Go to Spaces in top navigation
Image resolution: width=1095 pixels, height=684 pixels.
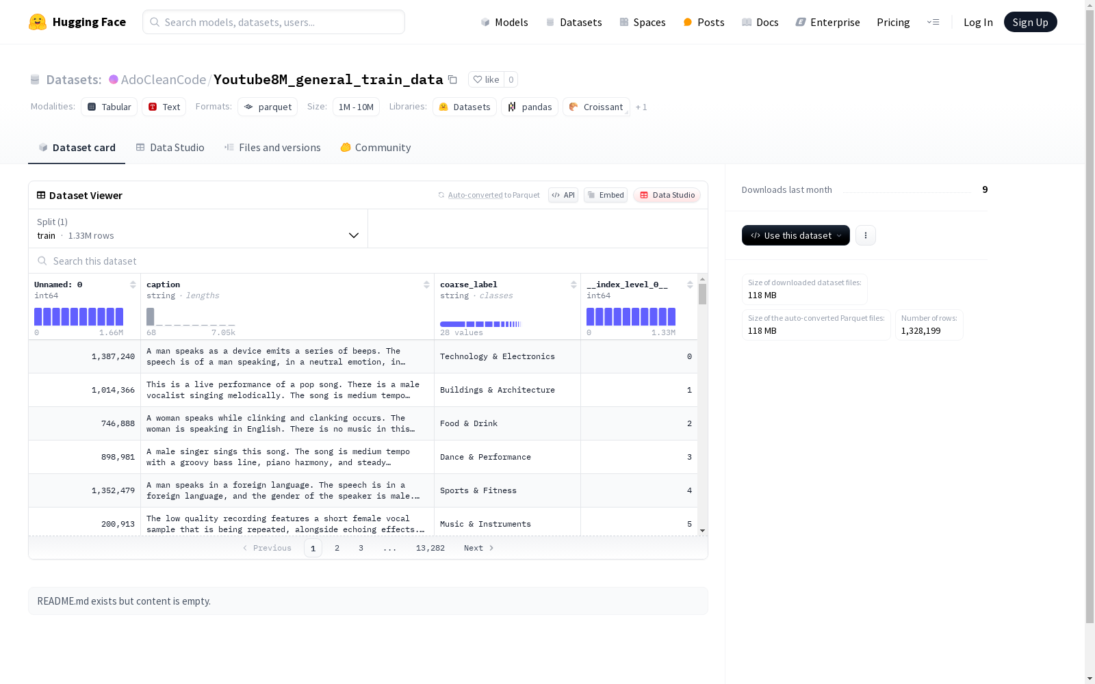[643, 22]
